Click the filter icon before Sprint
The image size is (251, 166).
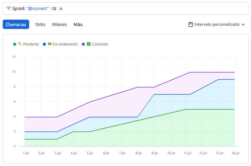click(8, 8)
